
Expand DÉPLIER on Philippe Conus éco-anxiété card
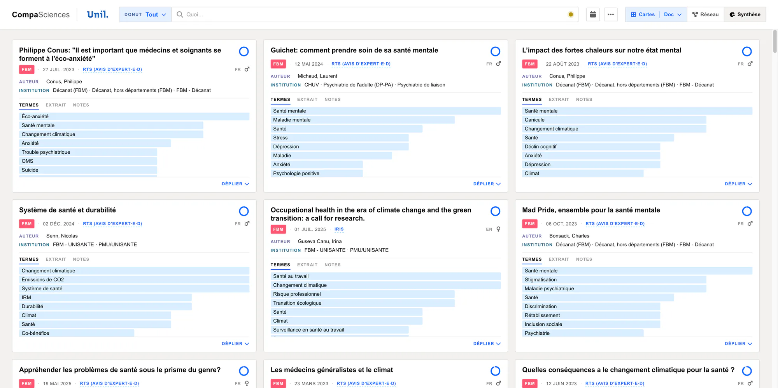235,184
